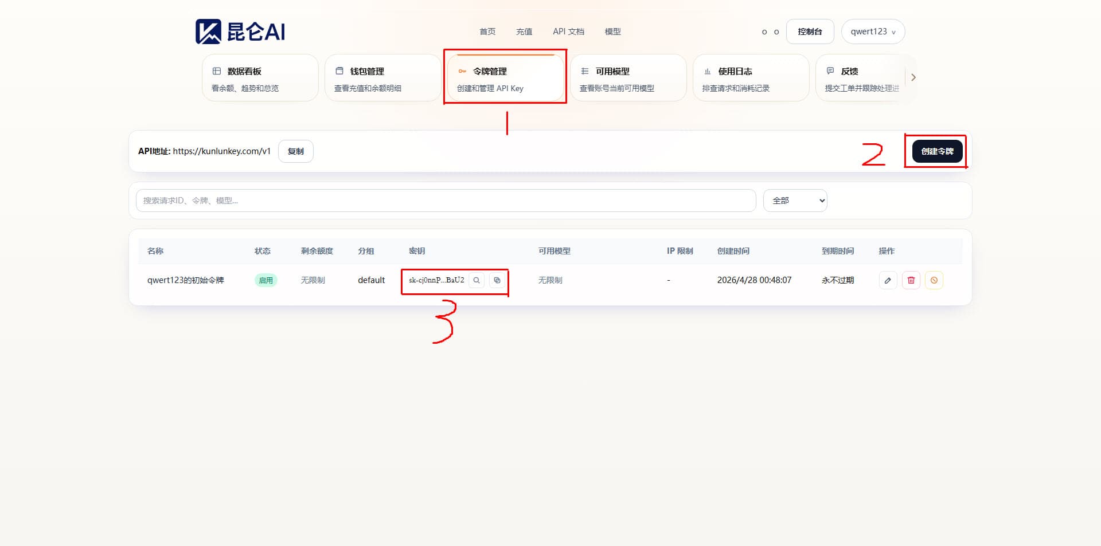Open the 全部 filter dropdown
Screen dimensions: 1101x546
tap(795, 201)
